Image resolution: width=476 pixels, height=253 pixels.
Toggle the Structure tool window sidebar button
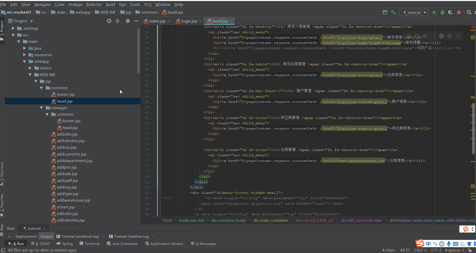coord(2,173)
